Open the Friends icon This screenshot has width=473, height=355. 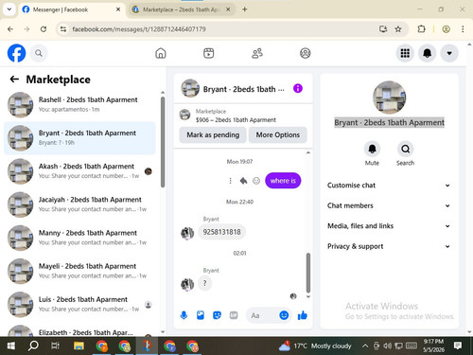[x=257, y=53]
